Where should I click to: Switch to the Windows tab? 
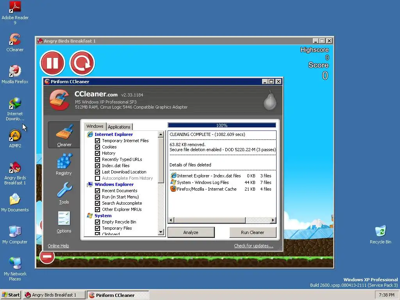coord(95,126)
